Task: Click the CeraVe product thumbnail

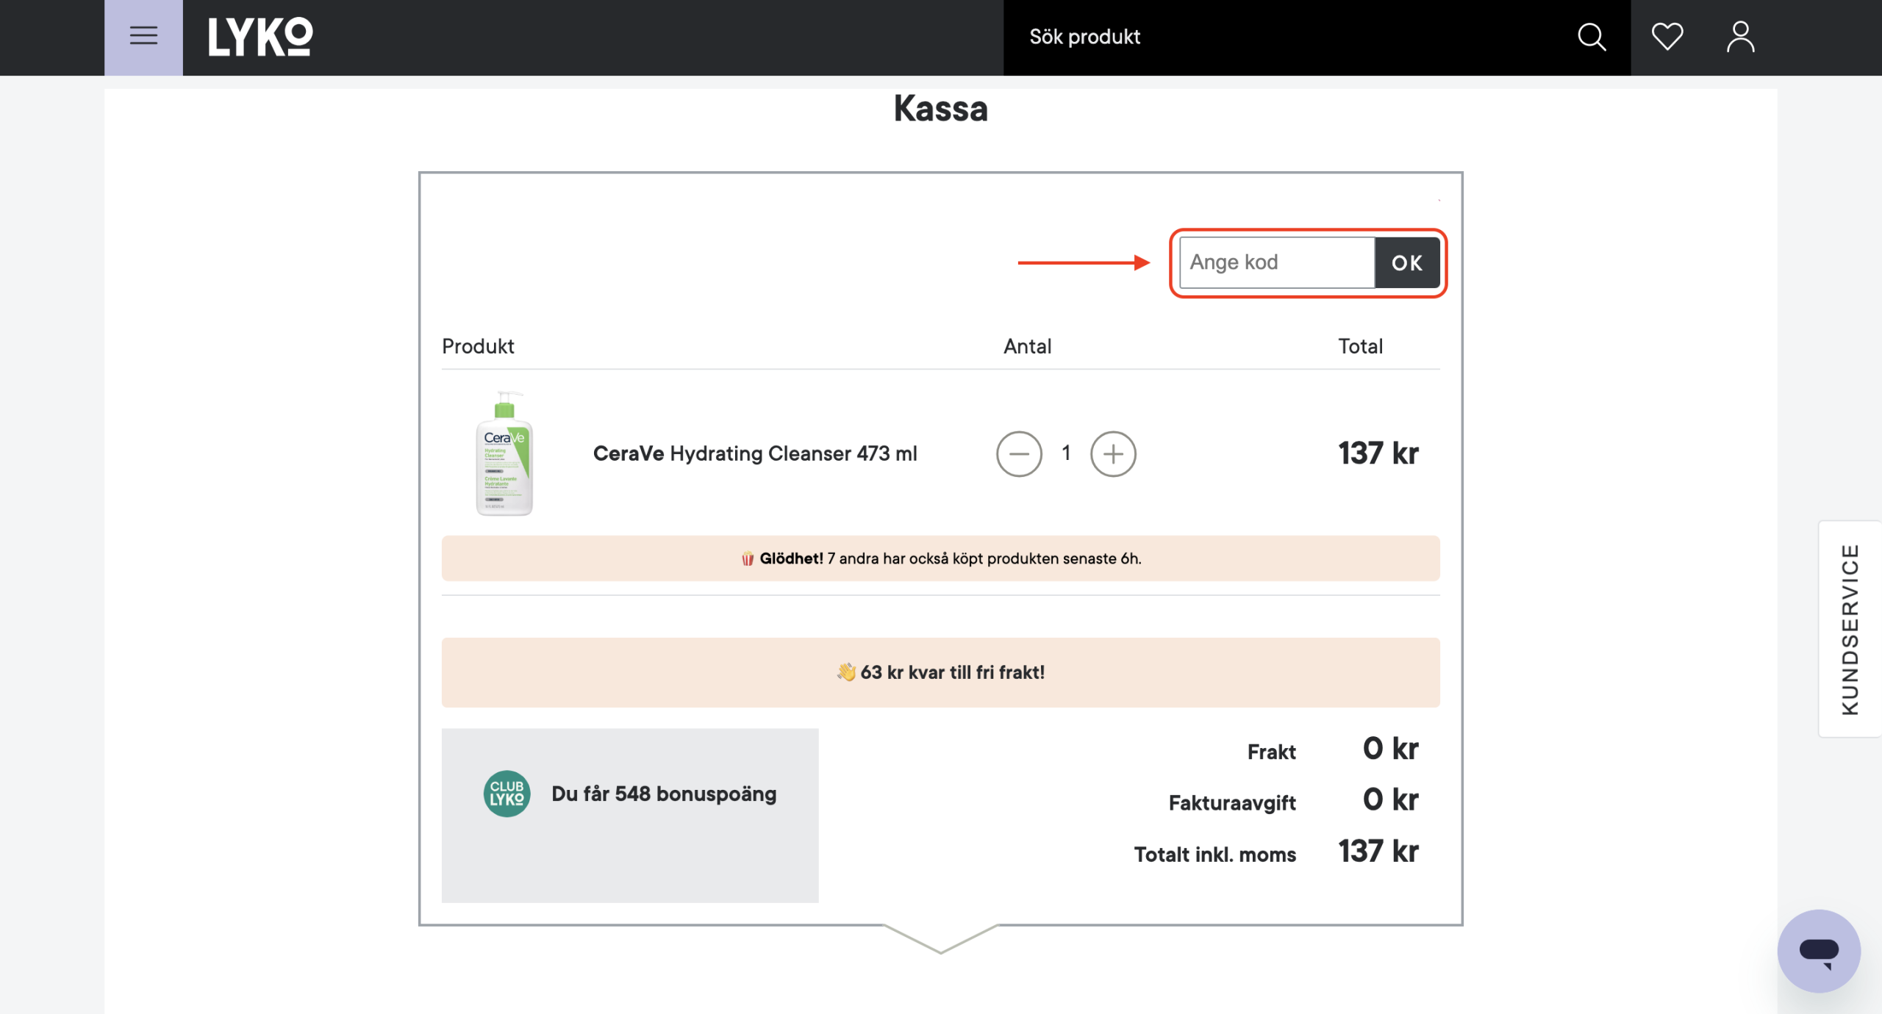Action: [x=504, y=454]
